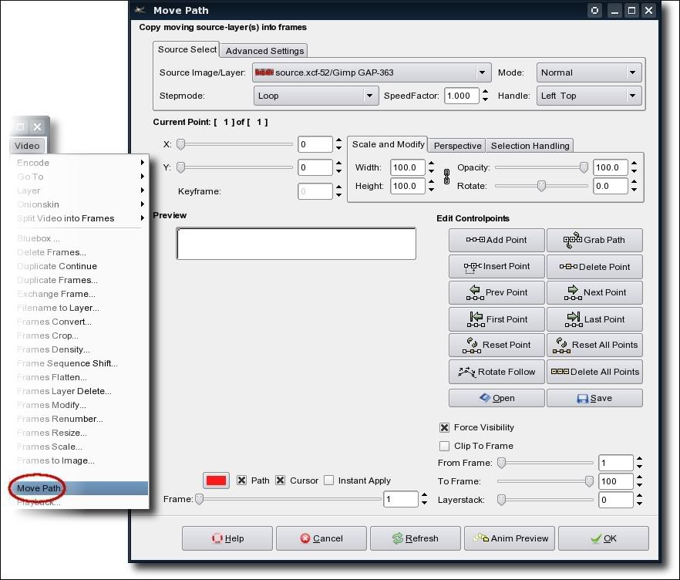This screenshot has height=580, width=680.
Task: Expand the Layer submenu
Action: (x=79, y=191)
